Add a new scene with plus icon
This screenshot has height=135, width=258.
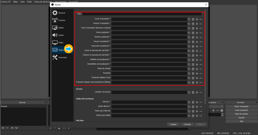(x=3, y=128)
